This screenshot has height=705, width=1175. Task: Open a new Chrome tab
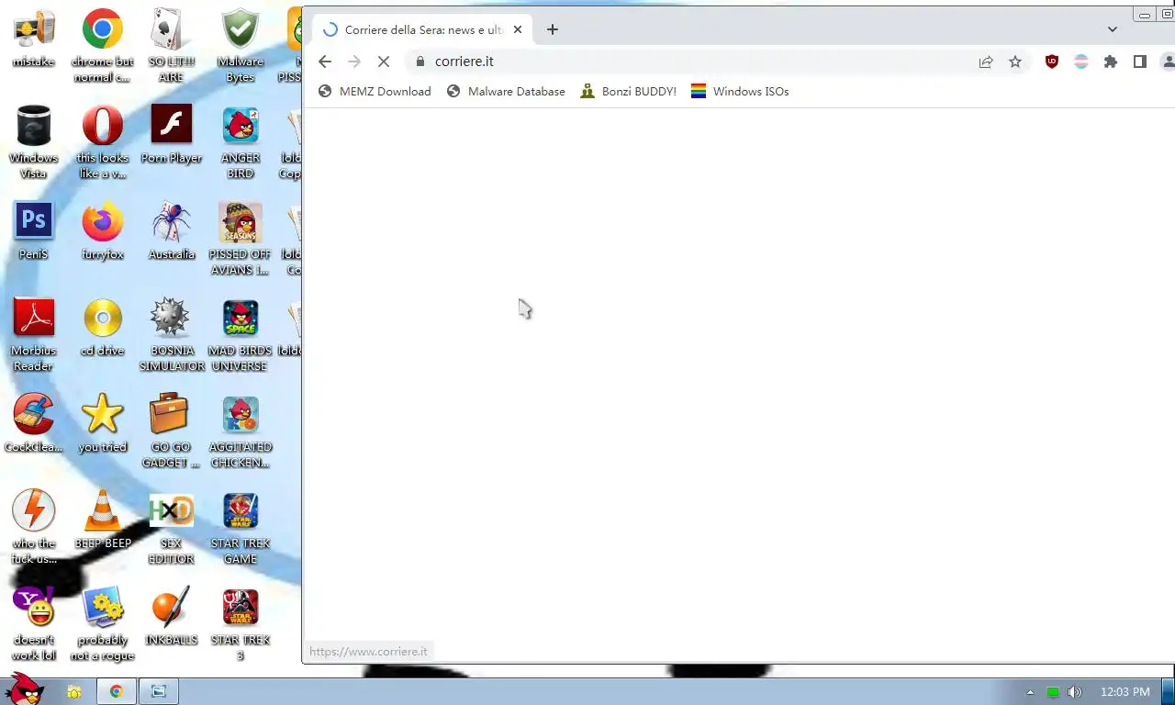553,29
